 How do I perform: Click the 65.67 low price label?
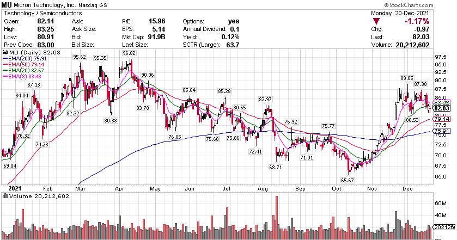[x=347, y=180]
